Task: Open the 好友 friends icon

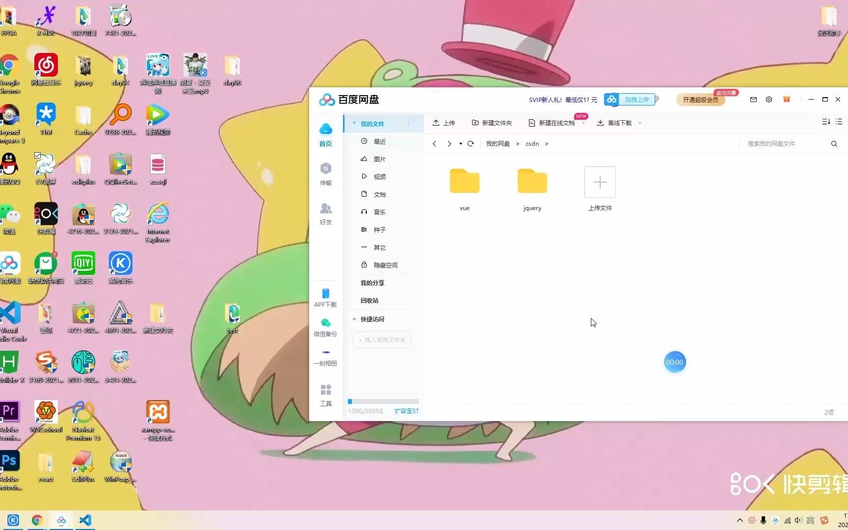Action: click(326, 213)
